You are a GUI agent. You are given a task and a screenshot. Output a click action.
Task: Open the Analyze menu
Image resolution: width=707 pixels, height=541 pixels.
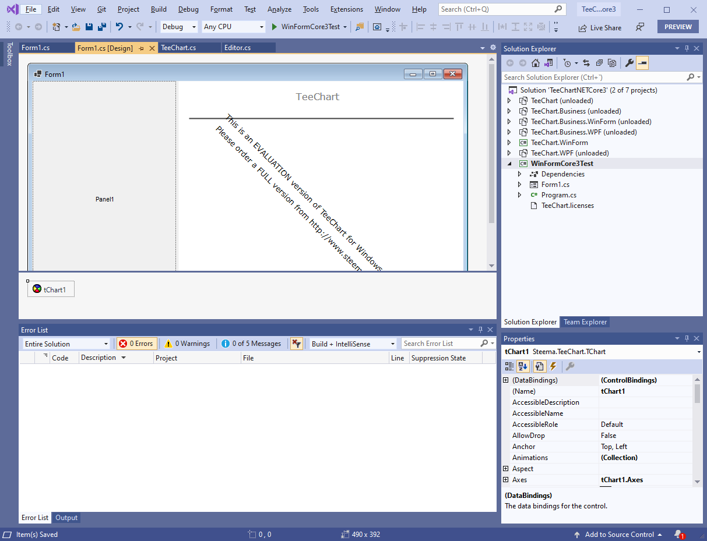coord(279,9)
